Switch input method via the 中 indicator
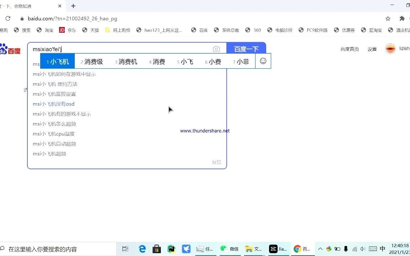 tap(382, 249)
